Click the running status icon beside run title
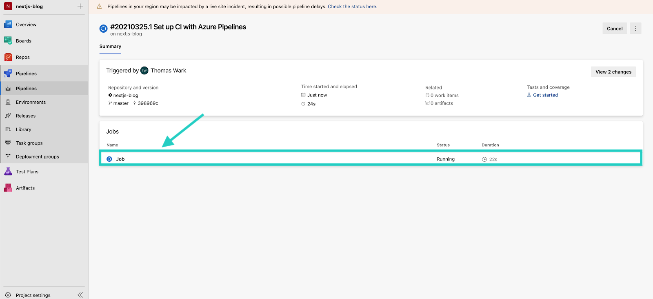 pyautogui.click(x=104, y=29)
